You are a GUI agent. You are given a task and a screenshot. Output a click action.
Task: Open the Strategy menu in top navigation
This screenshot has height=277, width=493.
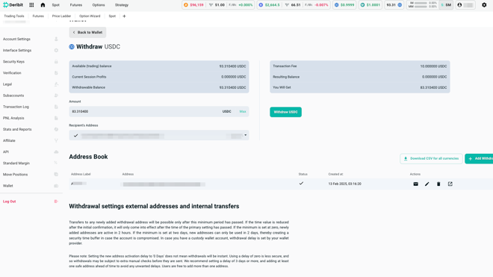click(122, 5)
